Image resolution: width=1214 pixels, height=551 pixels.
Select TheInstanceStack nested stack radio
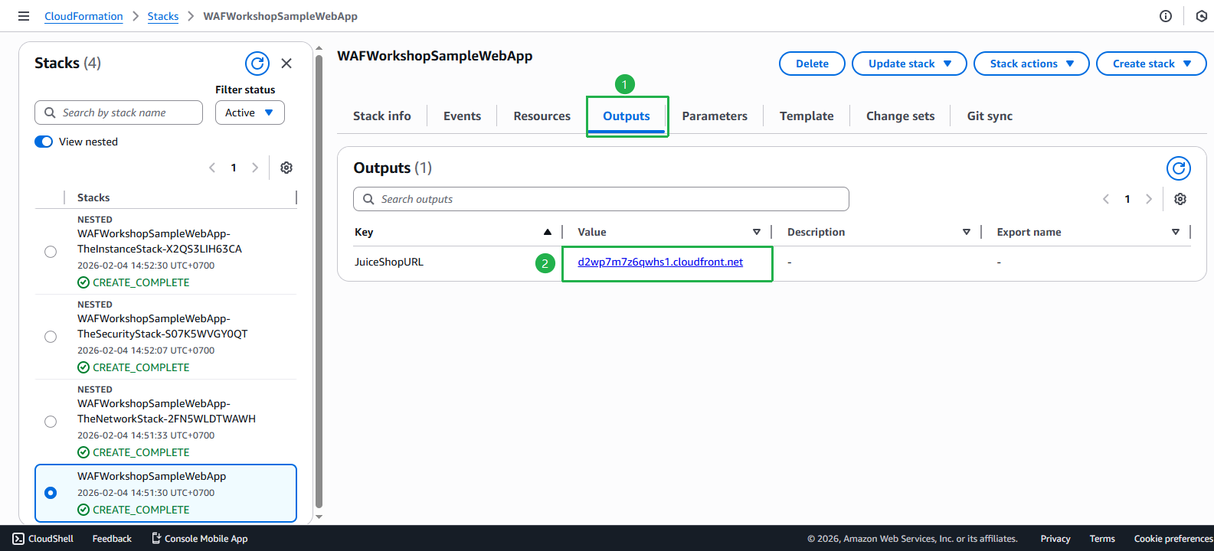point(51,252)
